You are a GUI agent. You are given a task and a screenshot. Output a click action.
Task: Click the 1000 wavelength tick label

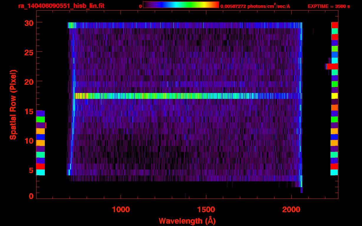coord(121,209)
